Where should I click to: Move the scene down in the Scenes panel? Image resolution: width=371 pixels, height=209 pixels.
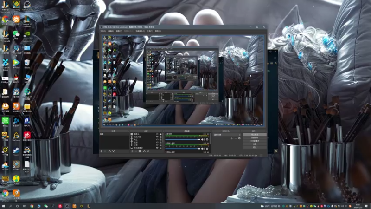coord(113,151)
